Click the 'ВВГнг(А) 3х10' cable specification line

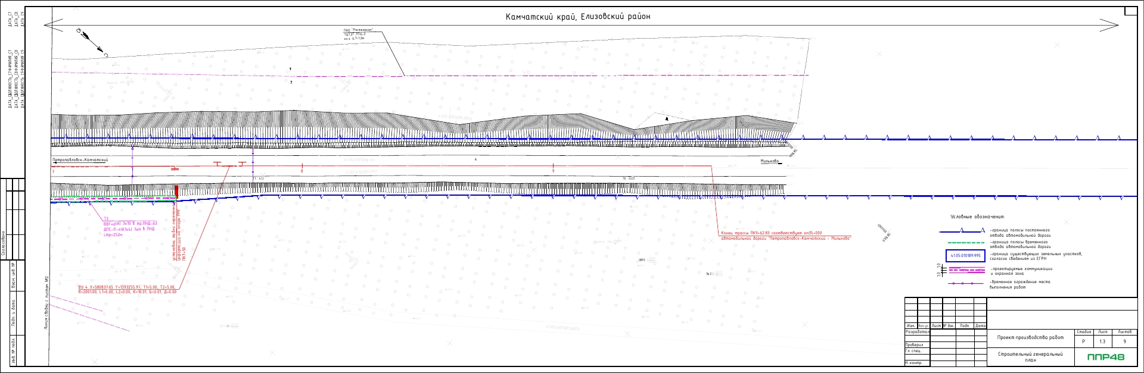click(130, 223)
